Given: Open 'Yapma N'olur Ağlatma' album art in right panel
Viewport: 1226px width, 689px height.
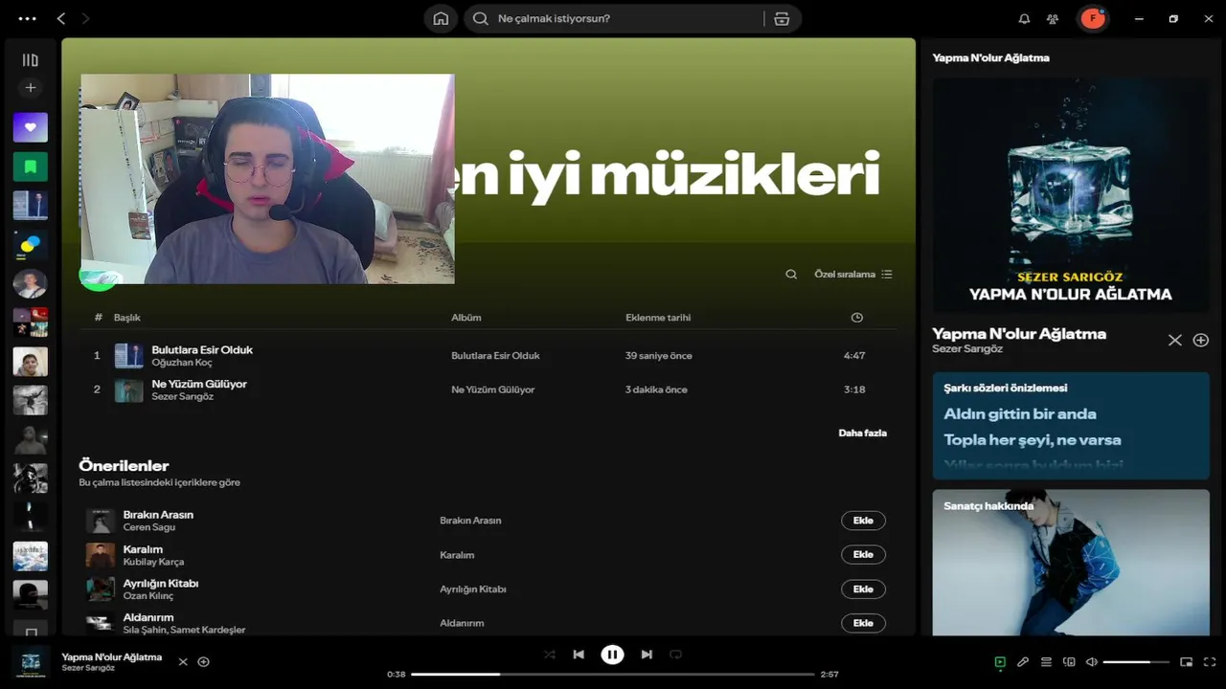Looking at the screenshot, I should [x=1071, y=194].
